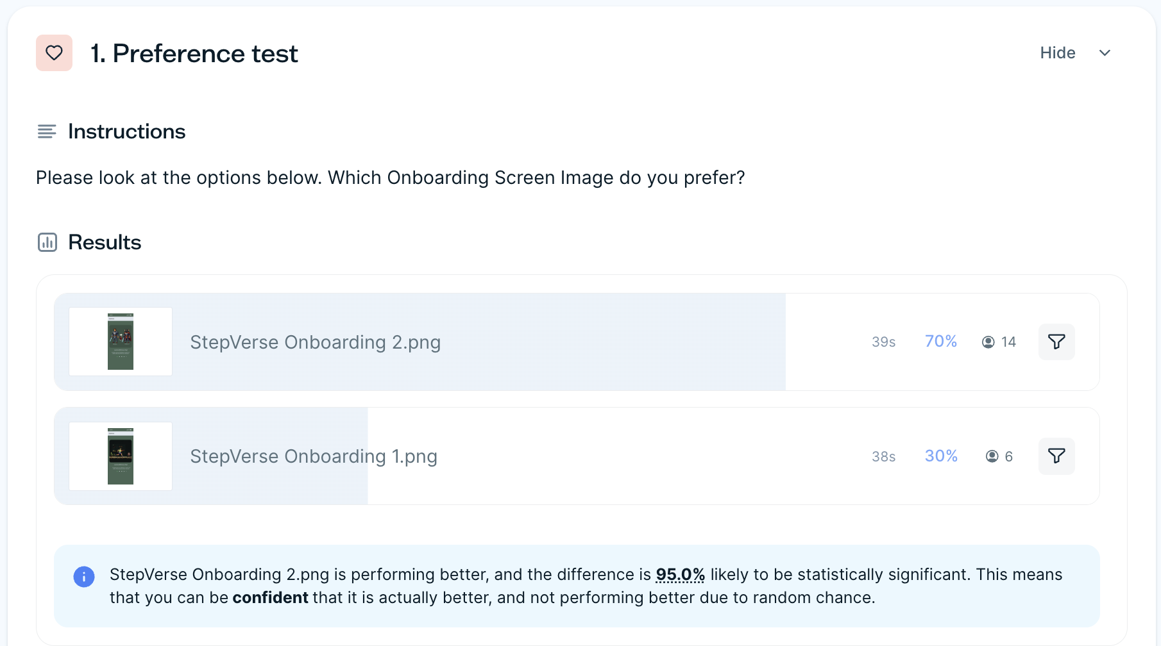This screenshot has width=1161, height=646.
Task: Click the 70% preference percentage
Action: (940, 341)
